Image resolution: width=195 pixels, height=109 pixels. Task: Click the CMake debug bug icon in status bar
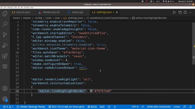(109, 107)
